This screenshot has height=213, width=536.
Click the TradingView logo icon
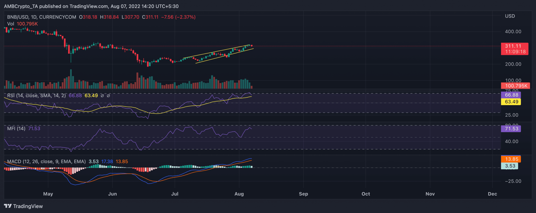8,206
